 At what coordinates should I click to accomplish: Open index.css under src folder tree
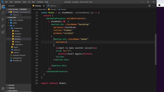[17, 50]
